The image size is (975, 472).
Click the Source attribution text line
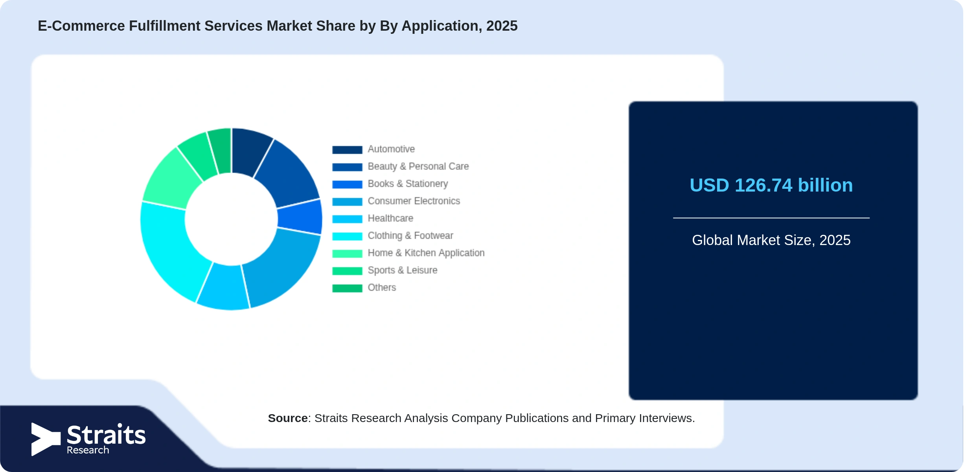click(481, 418)
